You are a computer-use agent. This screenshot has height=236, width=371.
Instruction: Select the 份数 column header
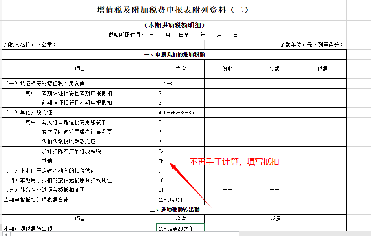(x=227, y=69)
